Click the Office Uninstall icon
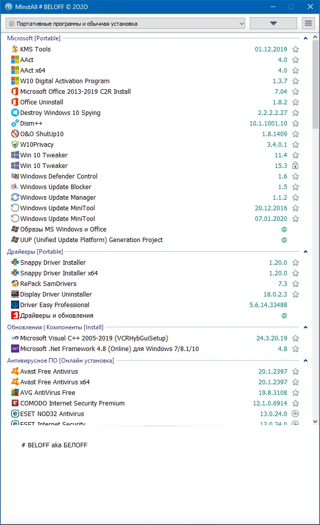The image size is (320, 525). point(15,102)
